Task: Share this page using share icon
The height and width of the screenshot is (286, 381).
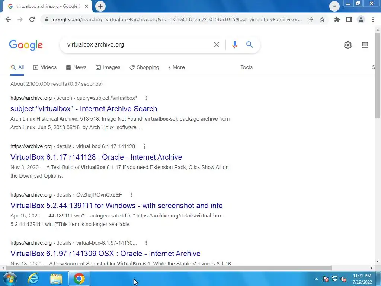Action: click(x=310, y=19)
